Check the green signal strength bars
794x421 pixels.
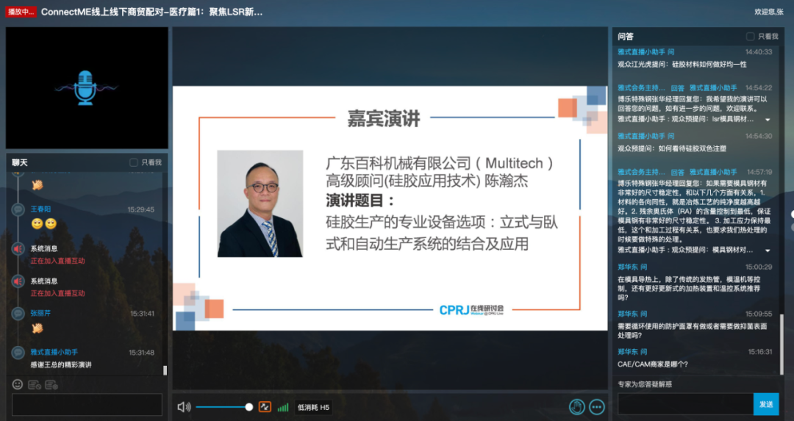283,407
